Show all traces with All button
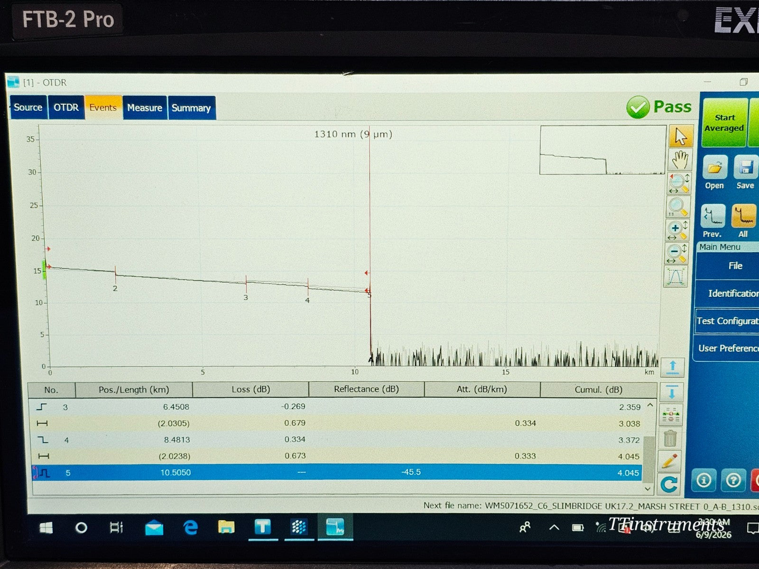 coord(743,221)
